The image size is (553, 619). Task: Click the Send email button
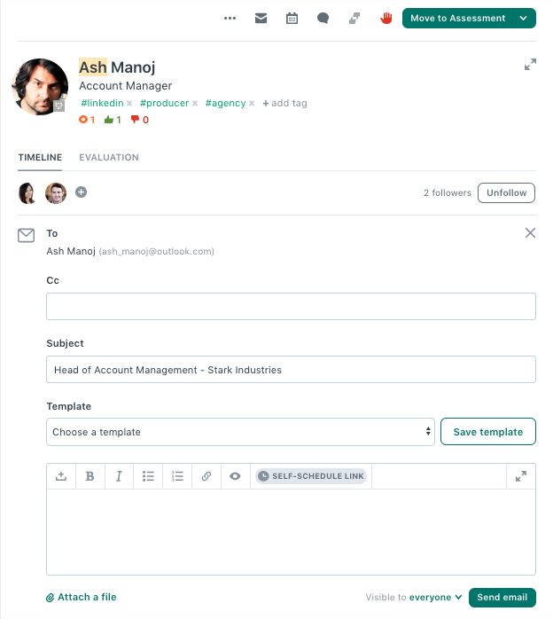tap(502, 598)
